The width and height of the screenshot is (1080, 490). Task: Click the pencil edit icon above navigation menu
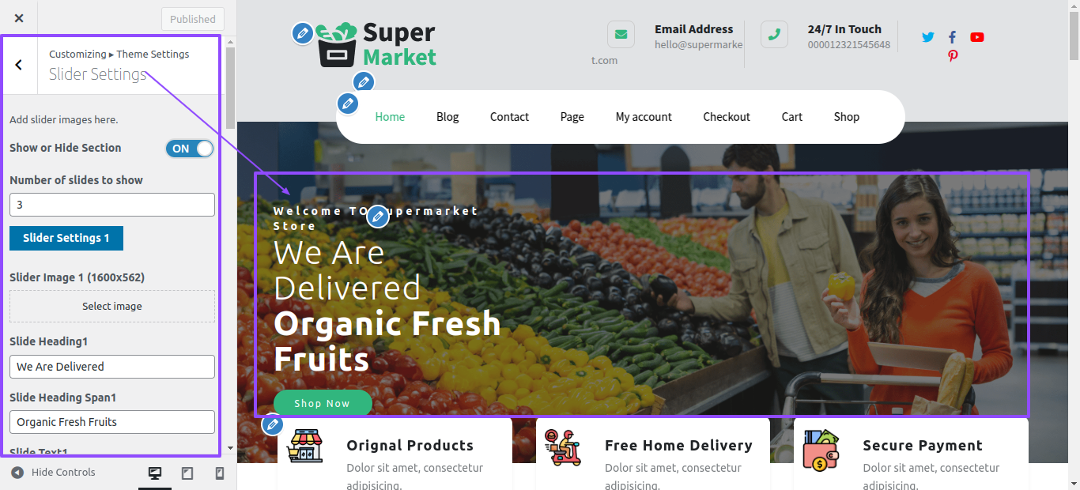[x=363, y=81]
